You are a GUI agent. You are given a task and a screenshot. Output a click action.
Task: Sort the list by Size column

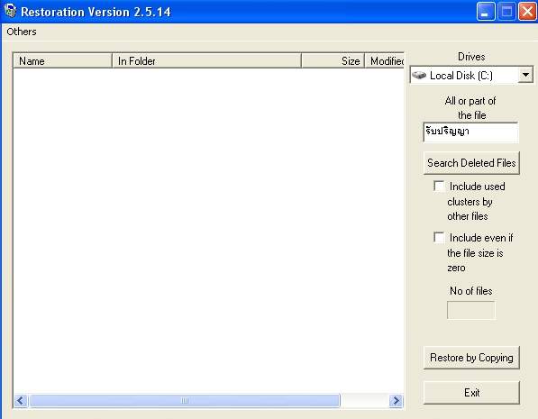pyautogui.click(x=333, y=60)
